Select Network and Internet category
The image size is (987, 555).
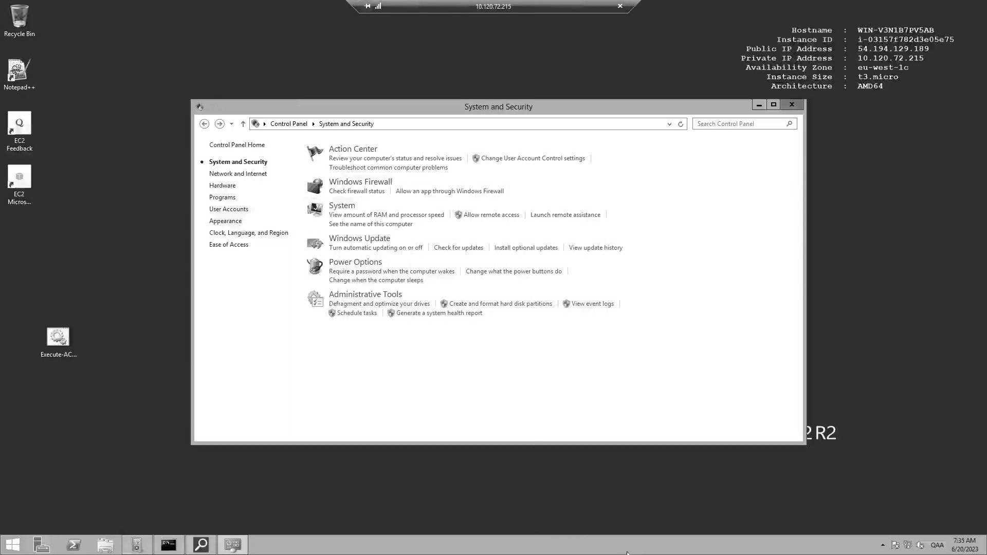(x=237, y=173)
